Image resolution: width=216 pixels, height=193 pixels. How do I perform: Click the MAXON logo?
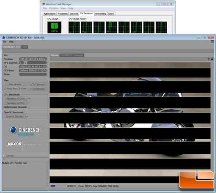[x=14, y=144]
